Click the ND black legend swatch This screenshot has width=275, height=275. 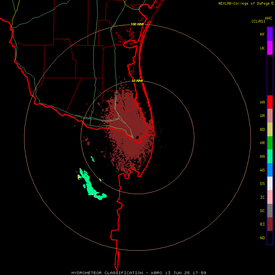(x=270, y=238)
